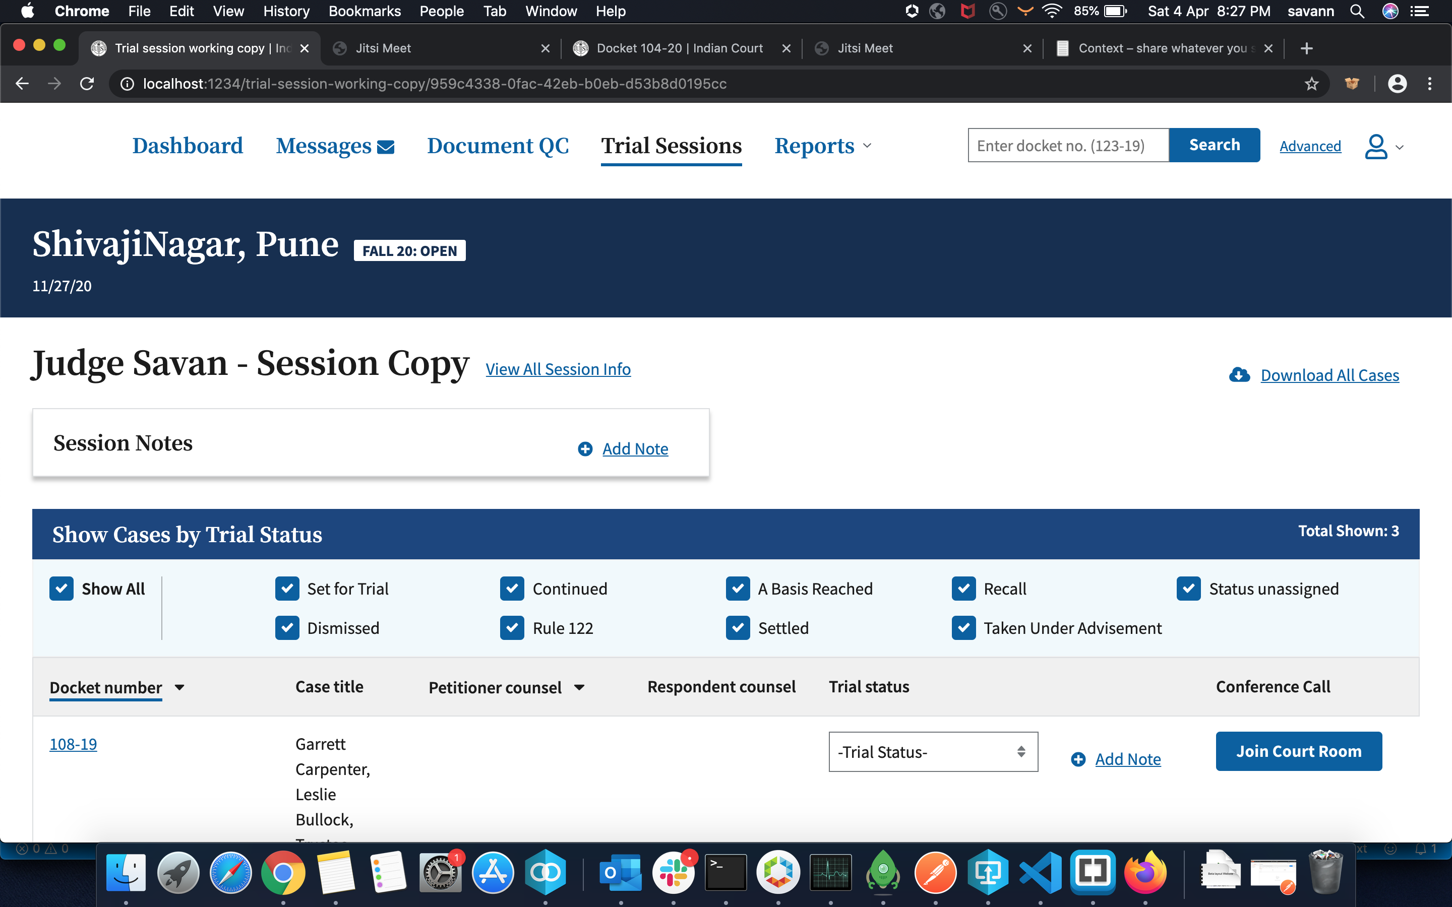Toggle the Dismissed status checkbox
This screenshot has width=1452, height=907.
[287, 628]
